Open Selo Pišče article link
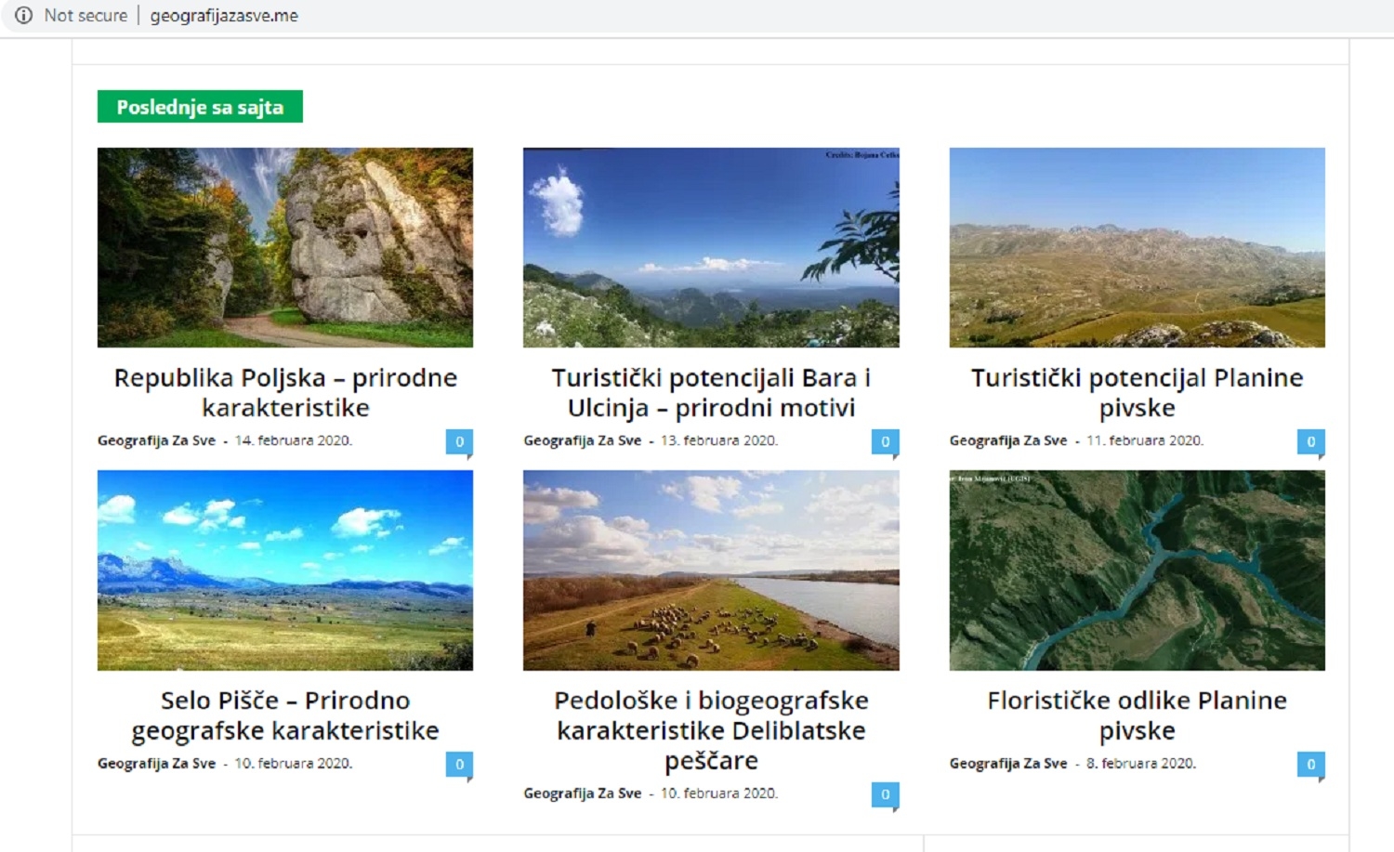 tap(285, 715)
